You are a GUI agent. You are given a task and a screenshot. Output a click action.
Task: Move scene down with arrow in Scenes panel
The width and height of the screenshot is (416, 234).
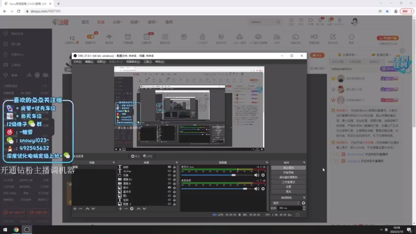[x=93, y=209]
